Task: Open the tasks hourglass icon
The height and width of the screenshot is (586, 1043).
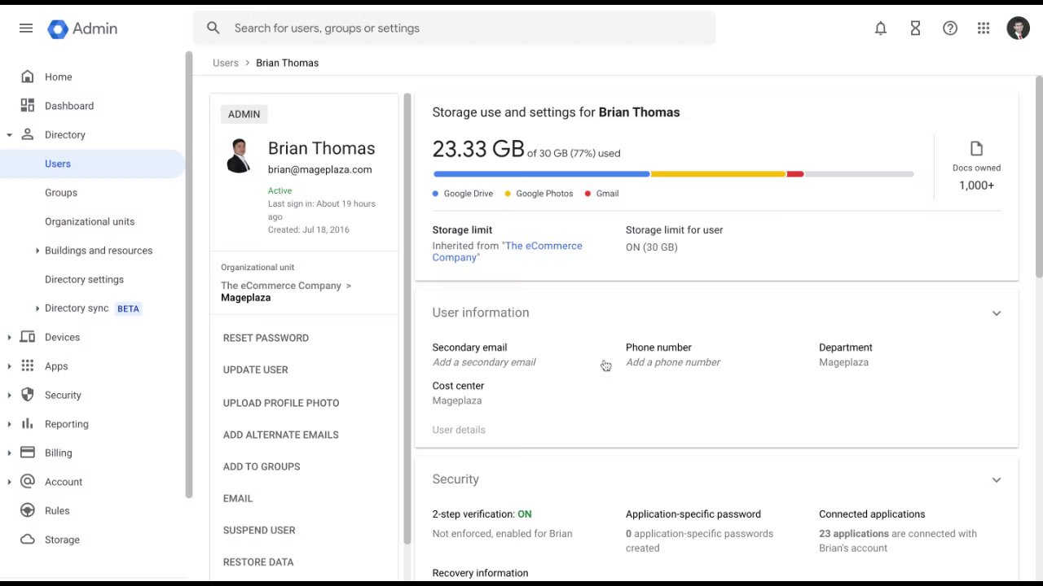Action: (915, 28)
